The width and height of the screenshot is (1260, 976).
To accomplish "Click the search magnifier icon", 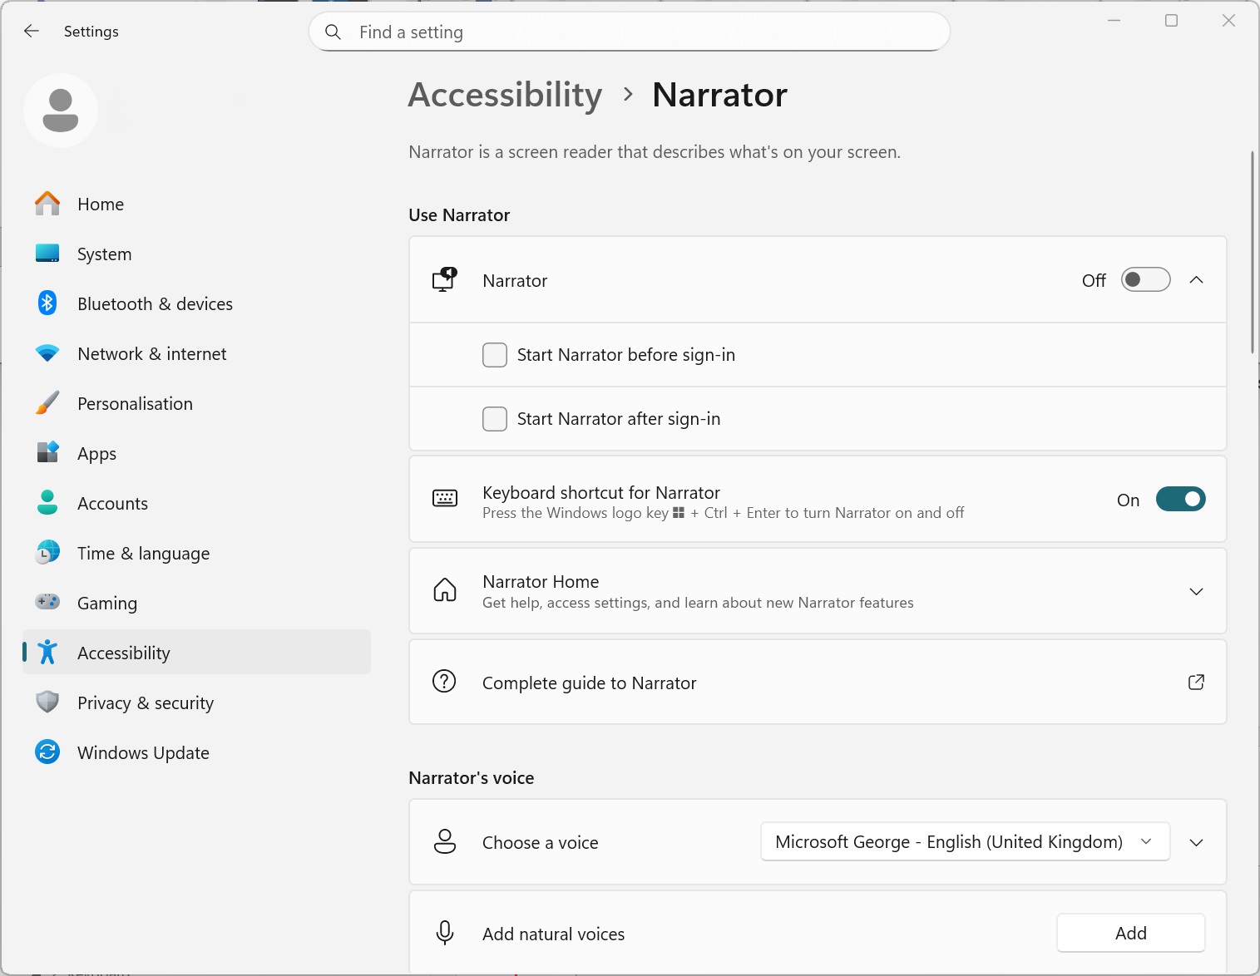I will tap(333, 32).
